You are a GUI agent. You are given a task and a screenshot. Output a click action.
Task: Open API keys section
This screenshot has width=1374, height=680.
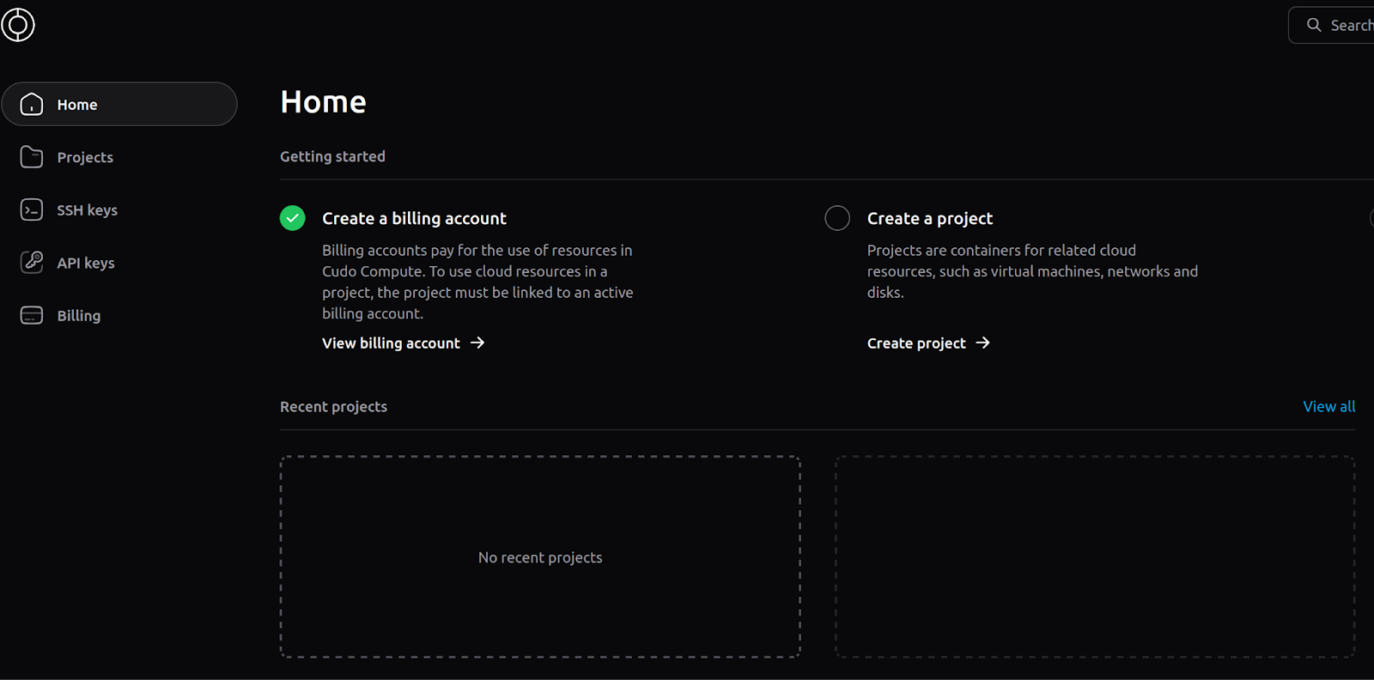pyautogui.click(x=86, y=264)
